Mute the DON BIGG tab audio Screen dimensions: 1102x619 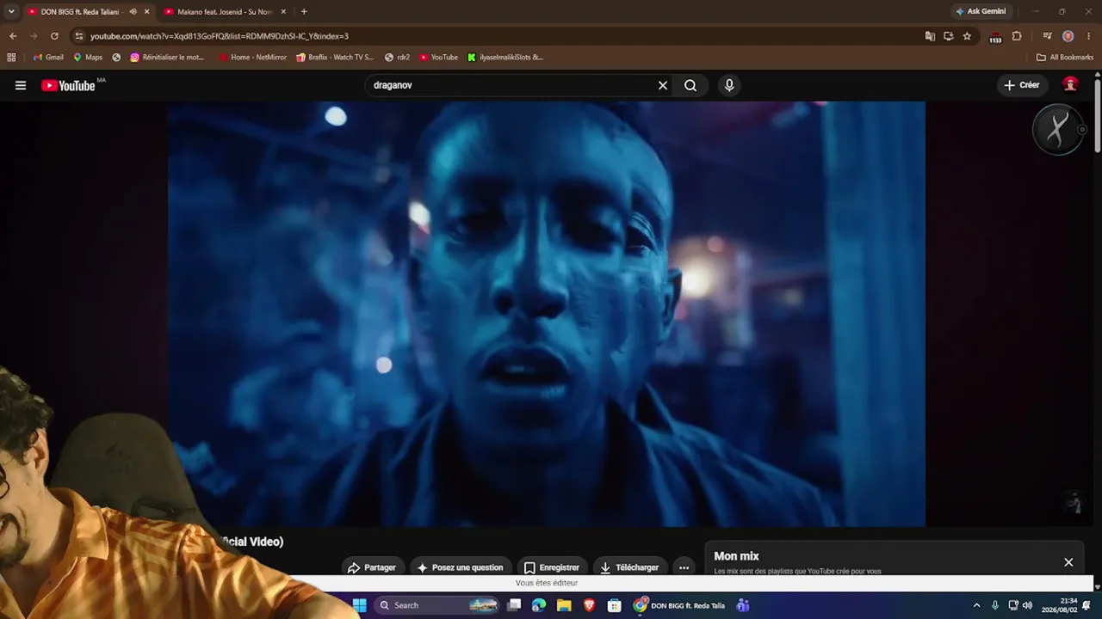pyautogui.click(x=133, y=12)
